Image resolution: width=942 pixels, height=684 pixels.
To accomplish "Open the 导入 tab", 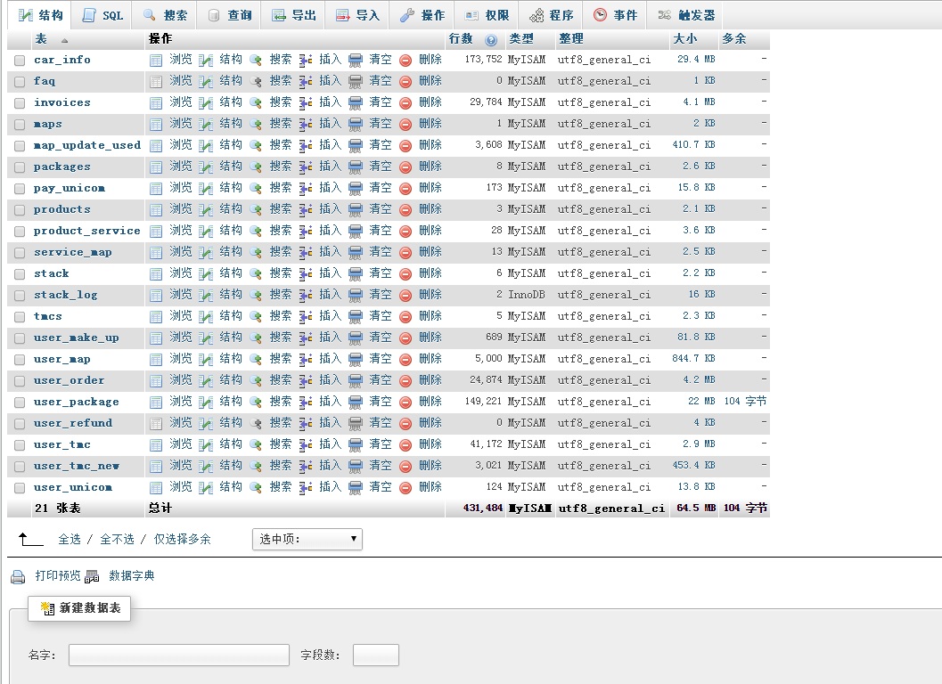I will pos(357,15).
